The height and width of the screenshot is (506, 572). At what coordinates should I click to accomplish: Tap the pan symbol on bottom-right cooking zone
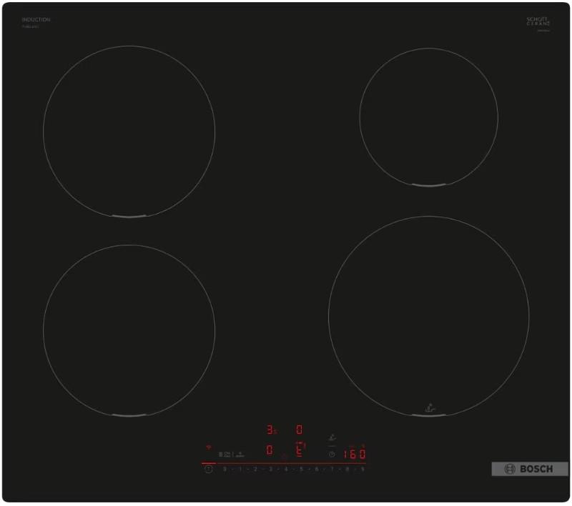[x=428, y=409]
